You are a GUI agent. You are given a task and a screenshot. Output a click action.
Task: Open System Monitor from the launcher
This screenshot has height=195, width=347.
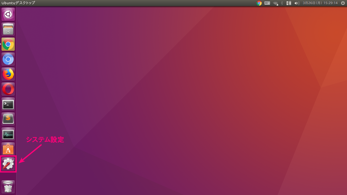click(8, 134)
